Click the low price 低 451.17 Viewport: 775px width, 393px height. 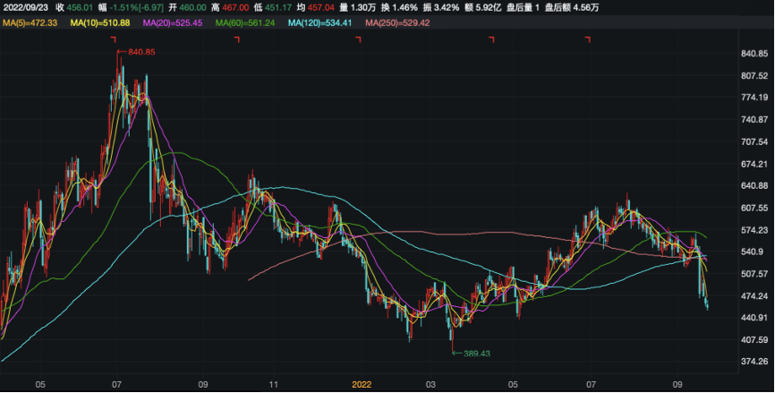(273, 7)
